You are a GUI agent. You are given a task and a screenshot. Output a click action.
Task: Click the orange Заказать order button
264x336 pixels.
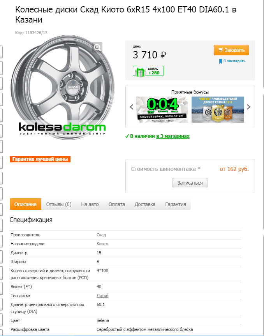click(x=231, y=50)
